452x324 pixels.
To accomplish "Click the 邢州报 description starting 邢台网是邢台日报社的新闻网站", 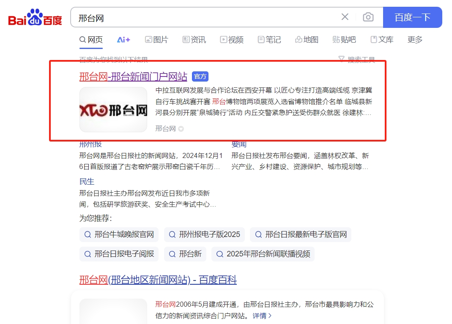I will coord(151,161).
